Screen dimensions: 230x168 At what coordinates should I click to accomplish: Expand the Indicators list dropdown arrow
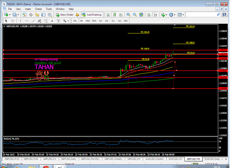[166, 15]
